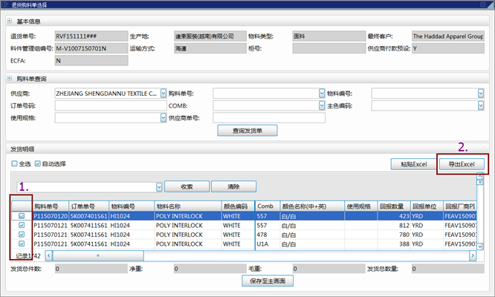Expand the 购料单号 dropdown list
Viewport: 495px width, 297px height.
[x=322, y=94]
